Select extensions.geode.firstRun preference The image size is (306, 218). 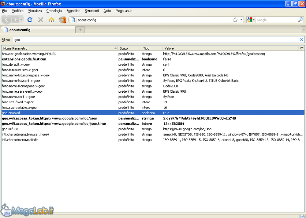[153, 59]
